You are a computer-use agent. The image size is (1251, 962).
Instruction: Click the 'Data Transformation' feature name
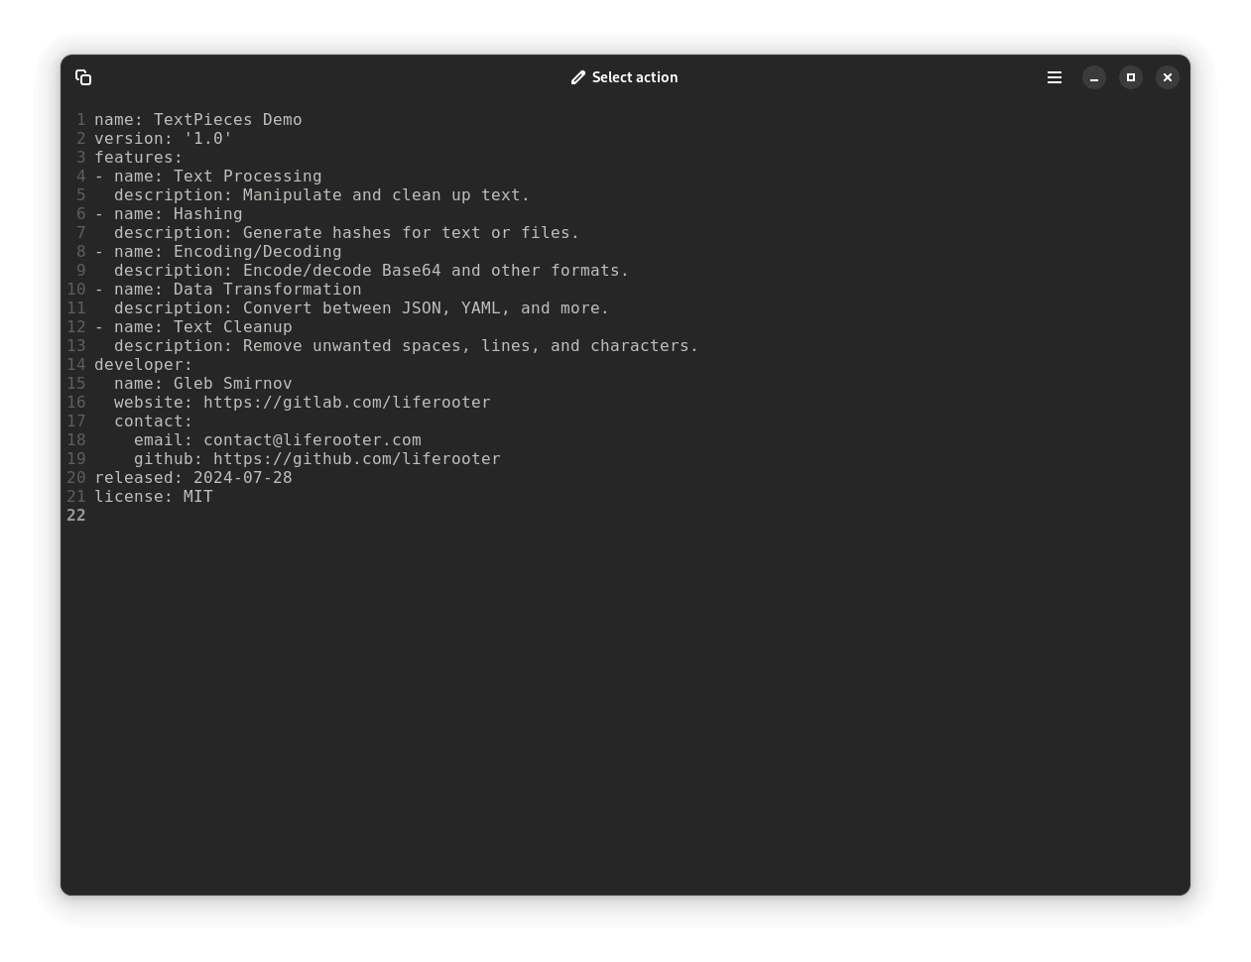click(267, 290)
